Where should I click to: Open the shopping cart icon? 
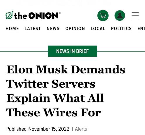point(103,15)
